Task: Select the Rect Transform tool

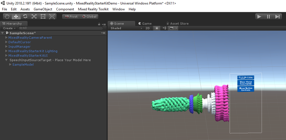Action: 43,17
